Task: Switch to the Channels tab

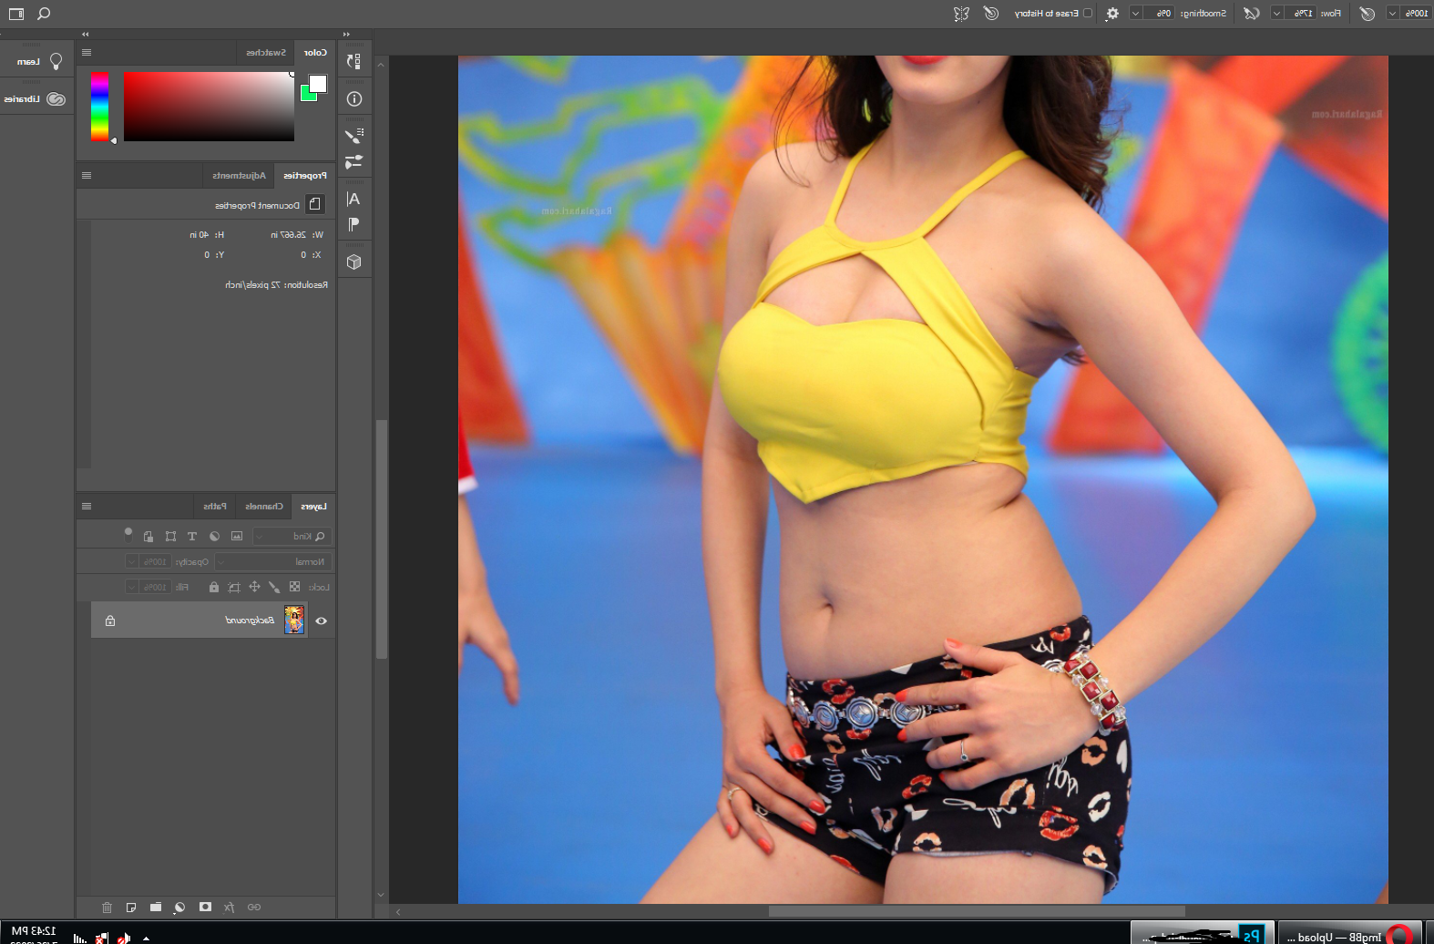Action: click(263, 507)
